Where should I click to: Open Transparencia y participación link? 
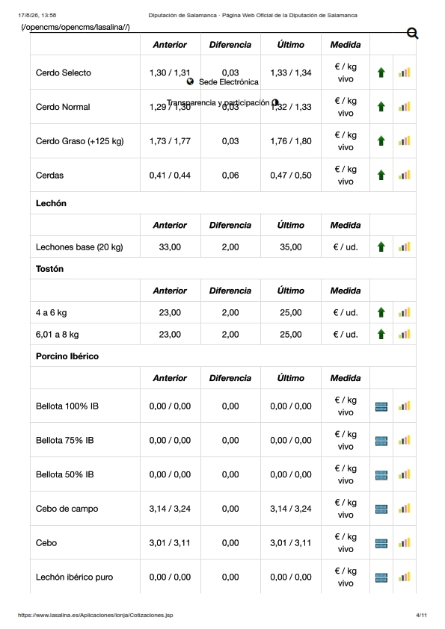click(x=218, y=102)
